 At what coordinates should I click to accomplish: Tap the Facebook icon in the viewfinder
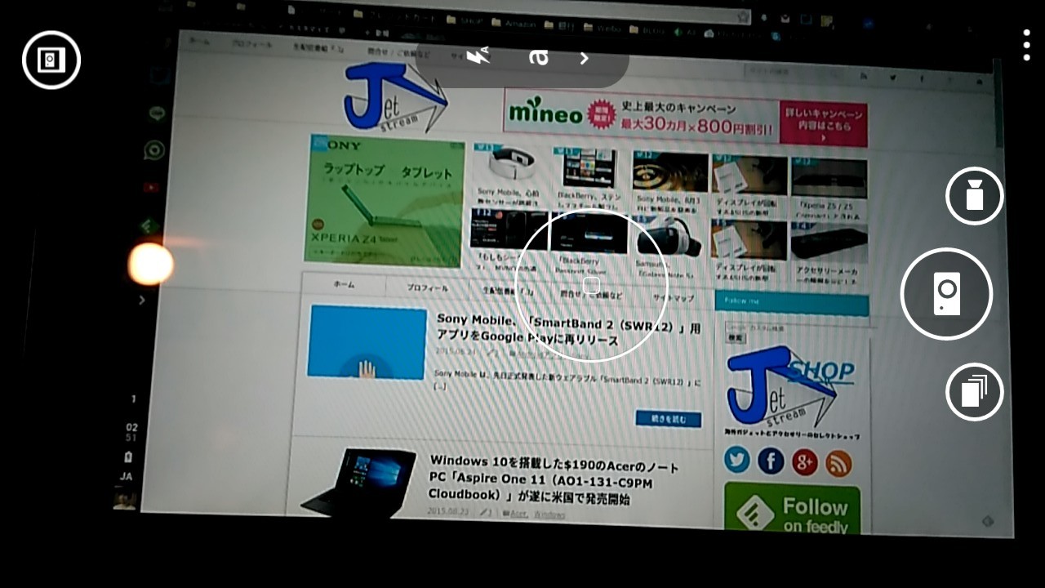tap(771, 461)
